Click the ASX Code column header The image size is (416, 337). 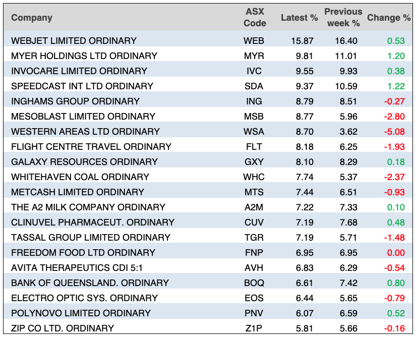coord(254,18)
